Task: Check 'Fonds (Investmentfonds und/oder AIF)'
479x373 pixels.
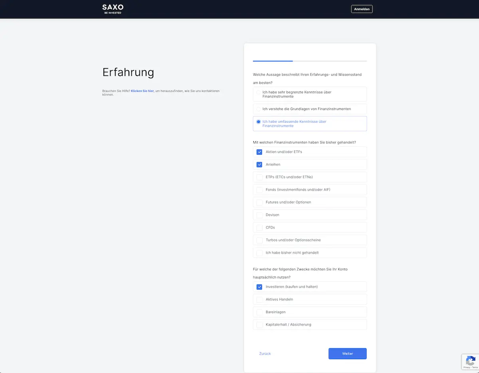Action: (259, 189)
